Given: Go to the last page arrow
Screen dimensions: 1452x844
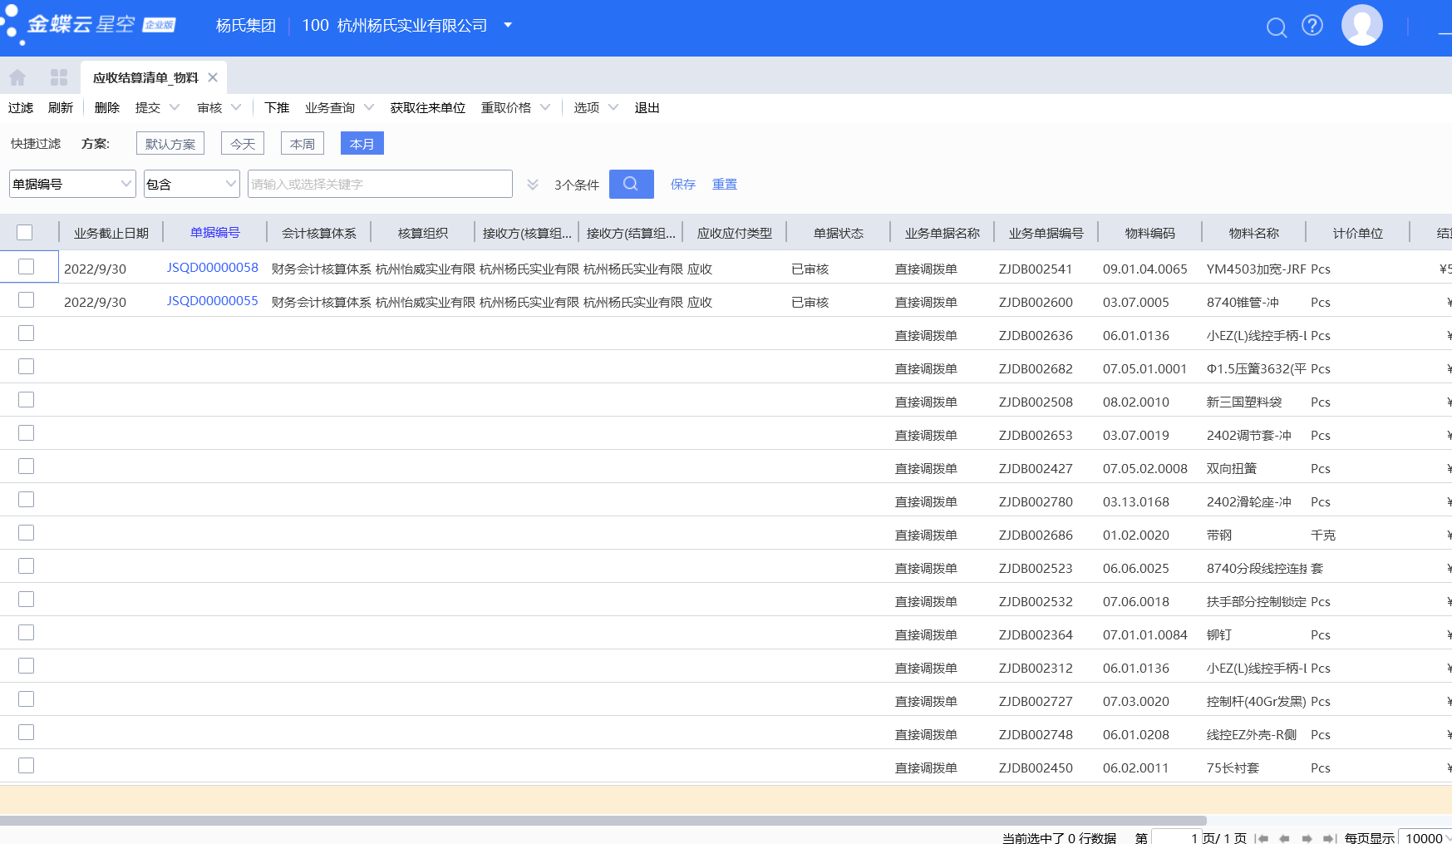Looking at the screenshot, I should click(1329, 838).
